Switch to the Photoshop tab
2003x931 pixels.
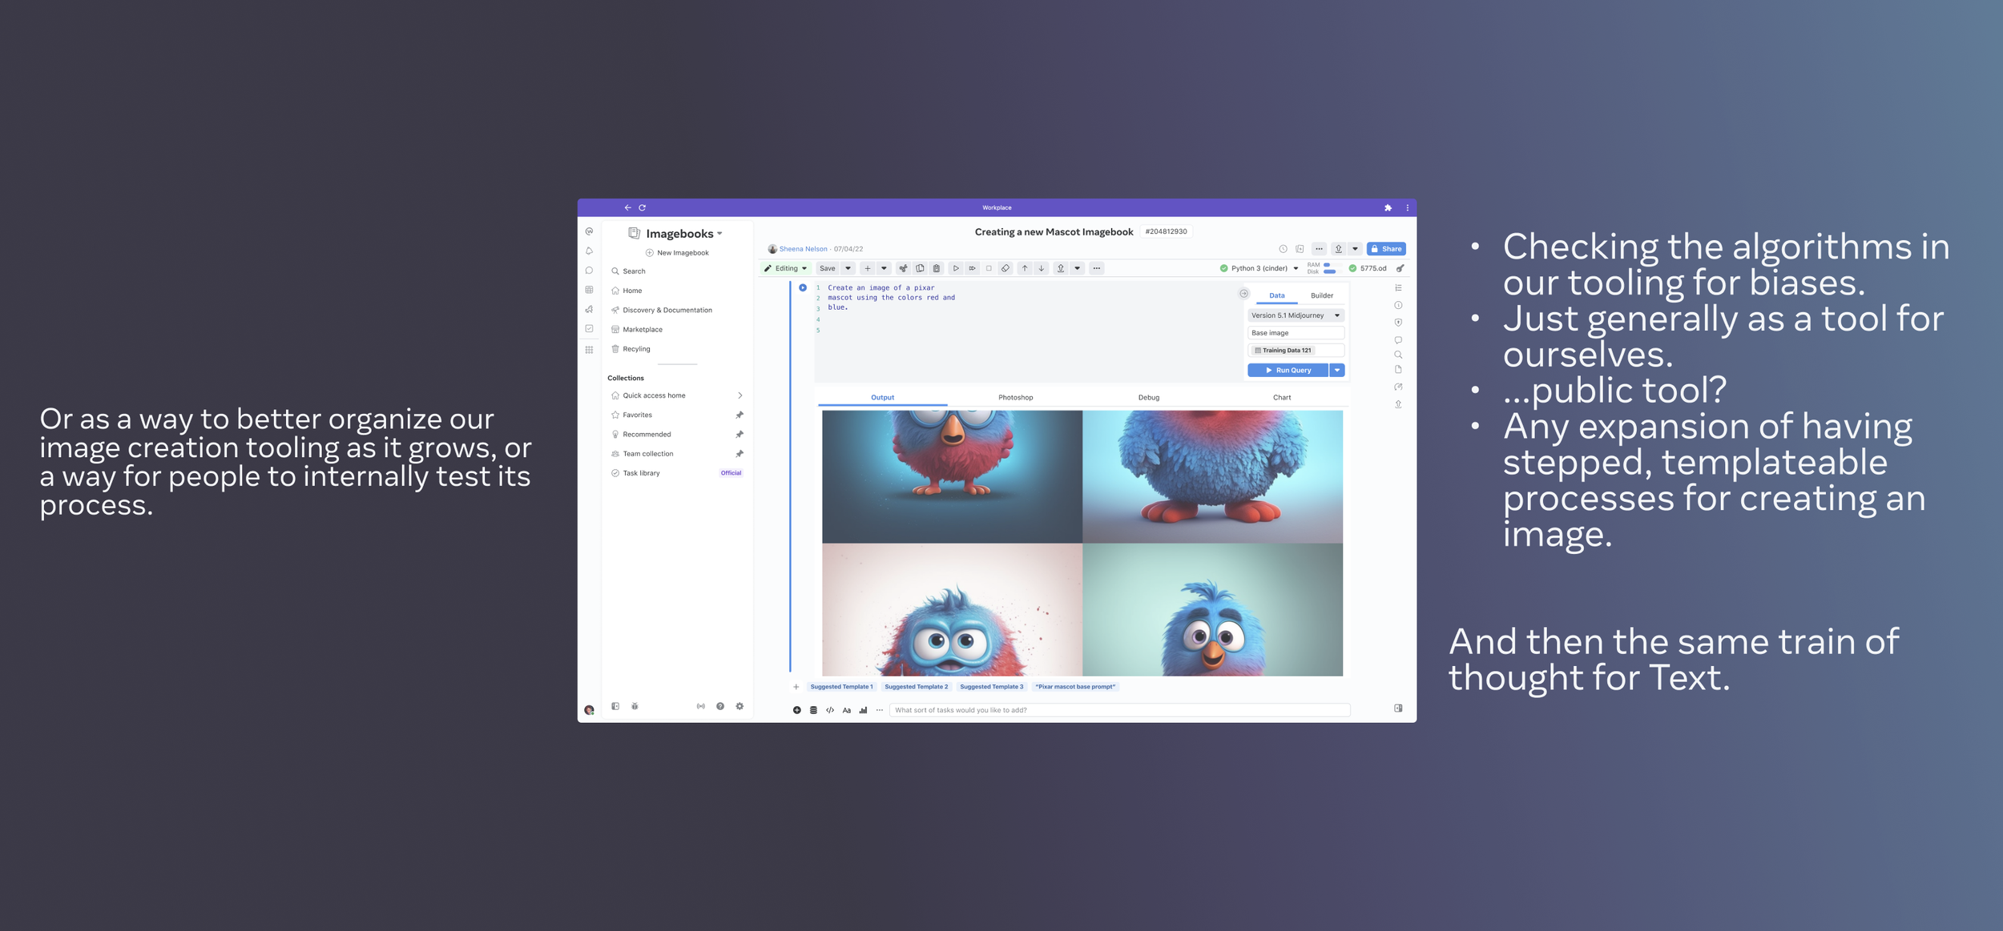[1015, 398]
